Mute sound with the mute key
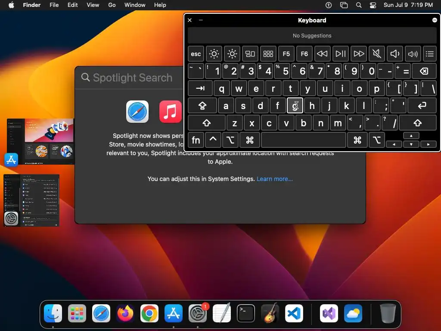 coord(376,54)
